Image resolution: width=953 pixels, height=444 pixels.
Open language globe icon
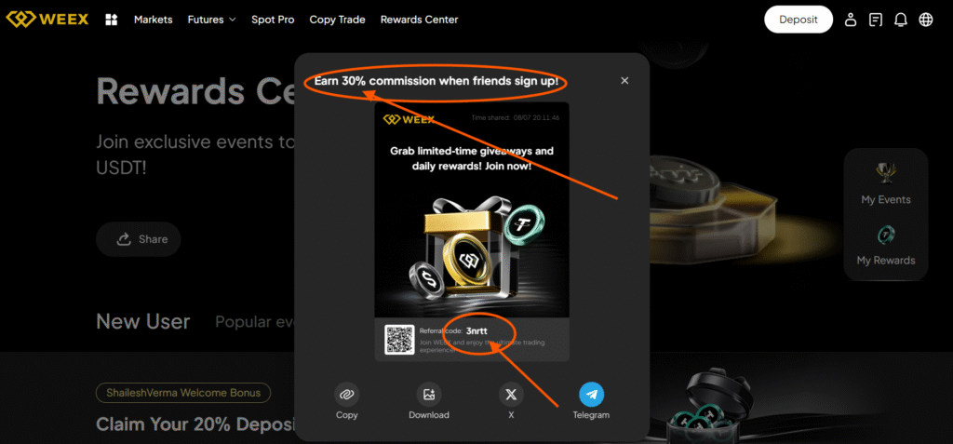tap(926, 20)
